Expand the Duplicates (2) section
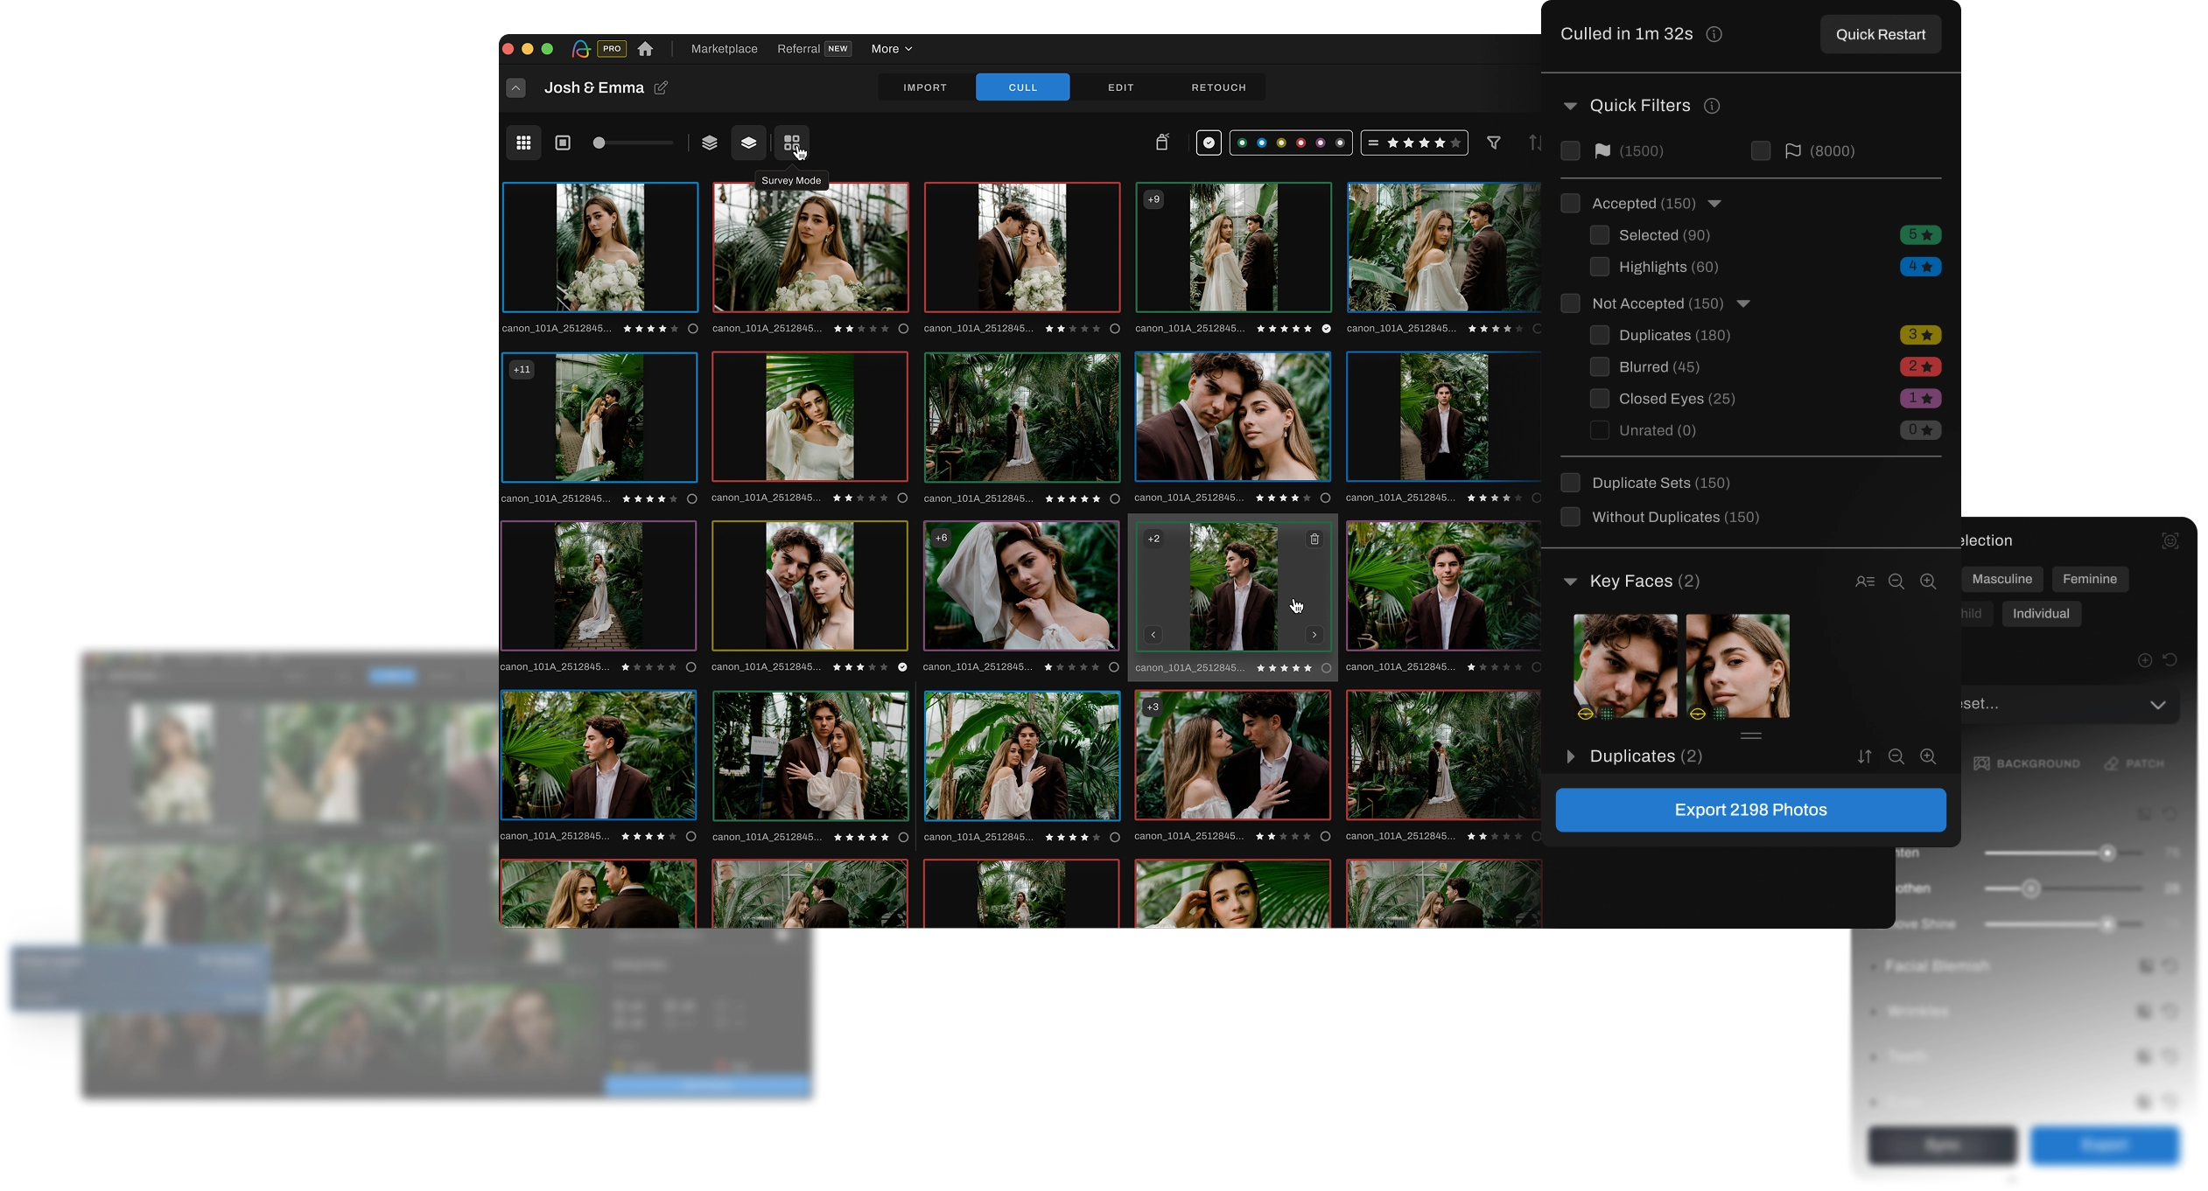This screenshot has width=2208, height=1191. click(x=1570, y=756)
